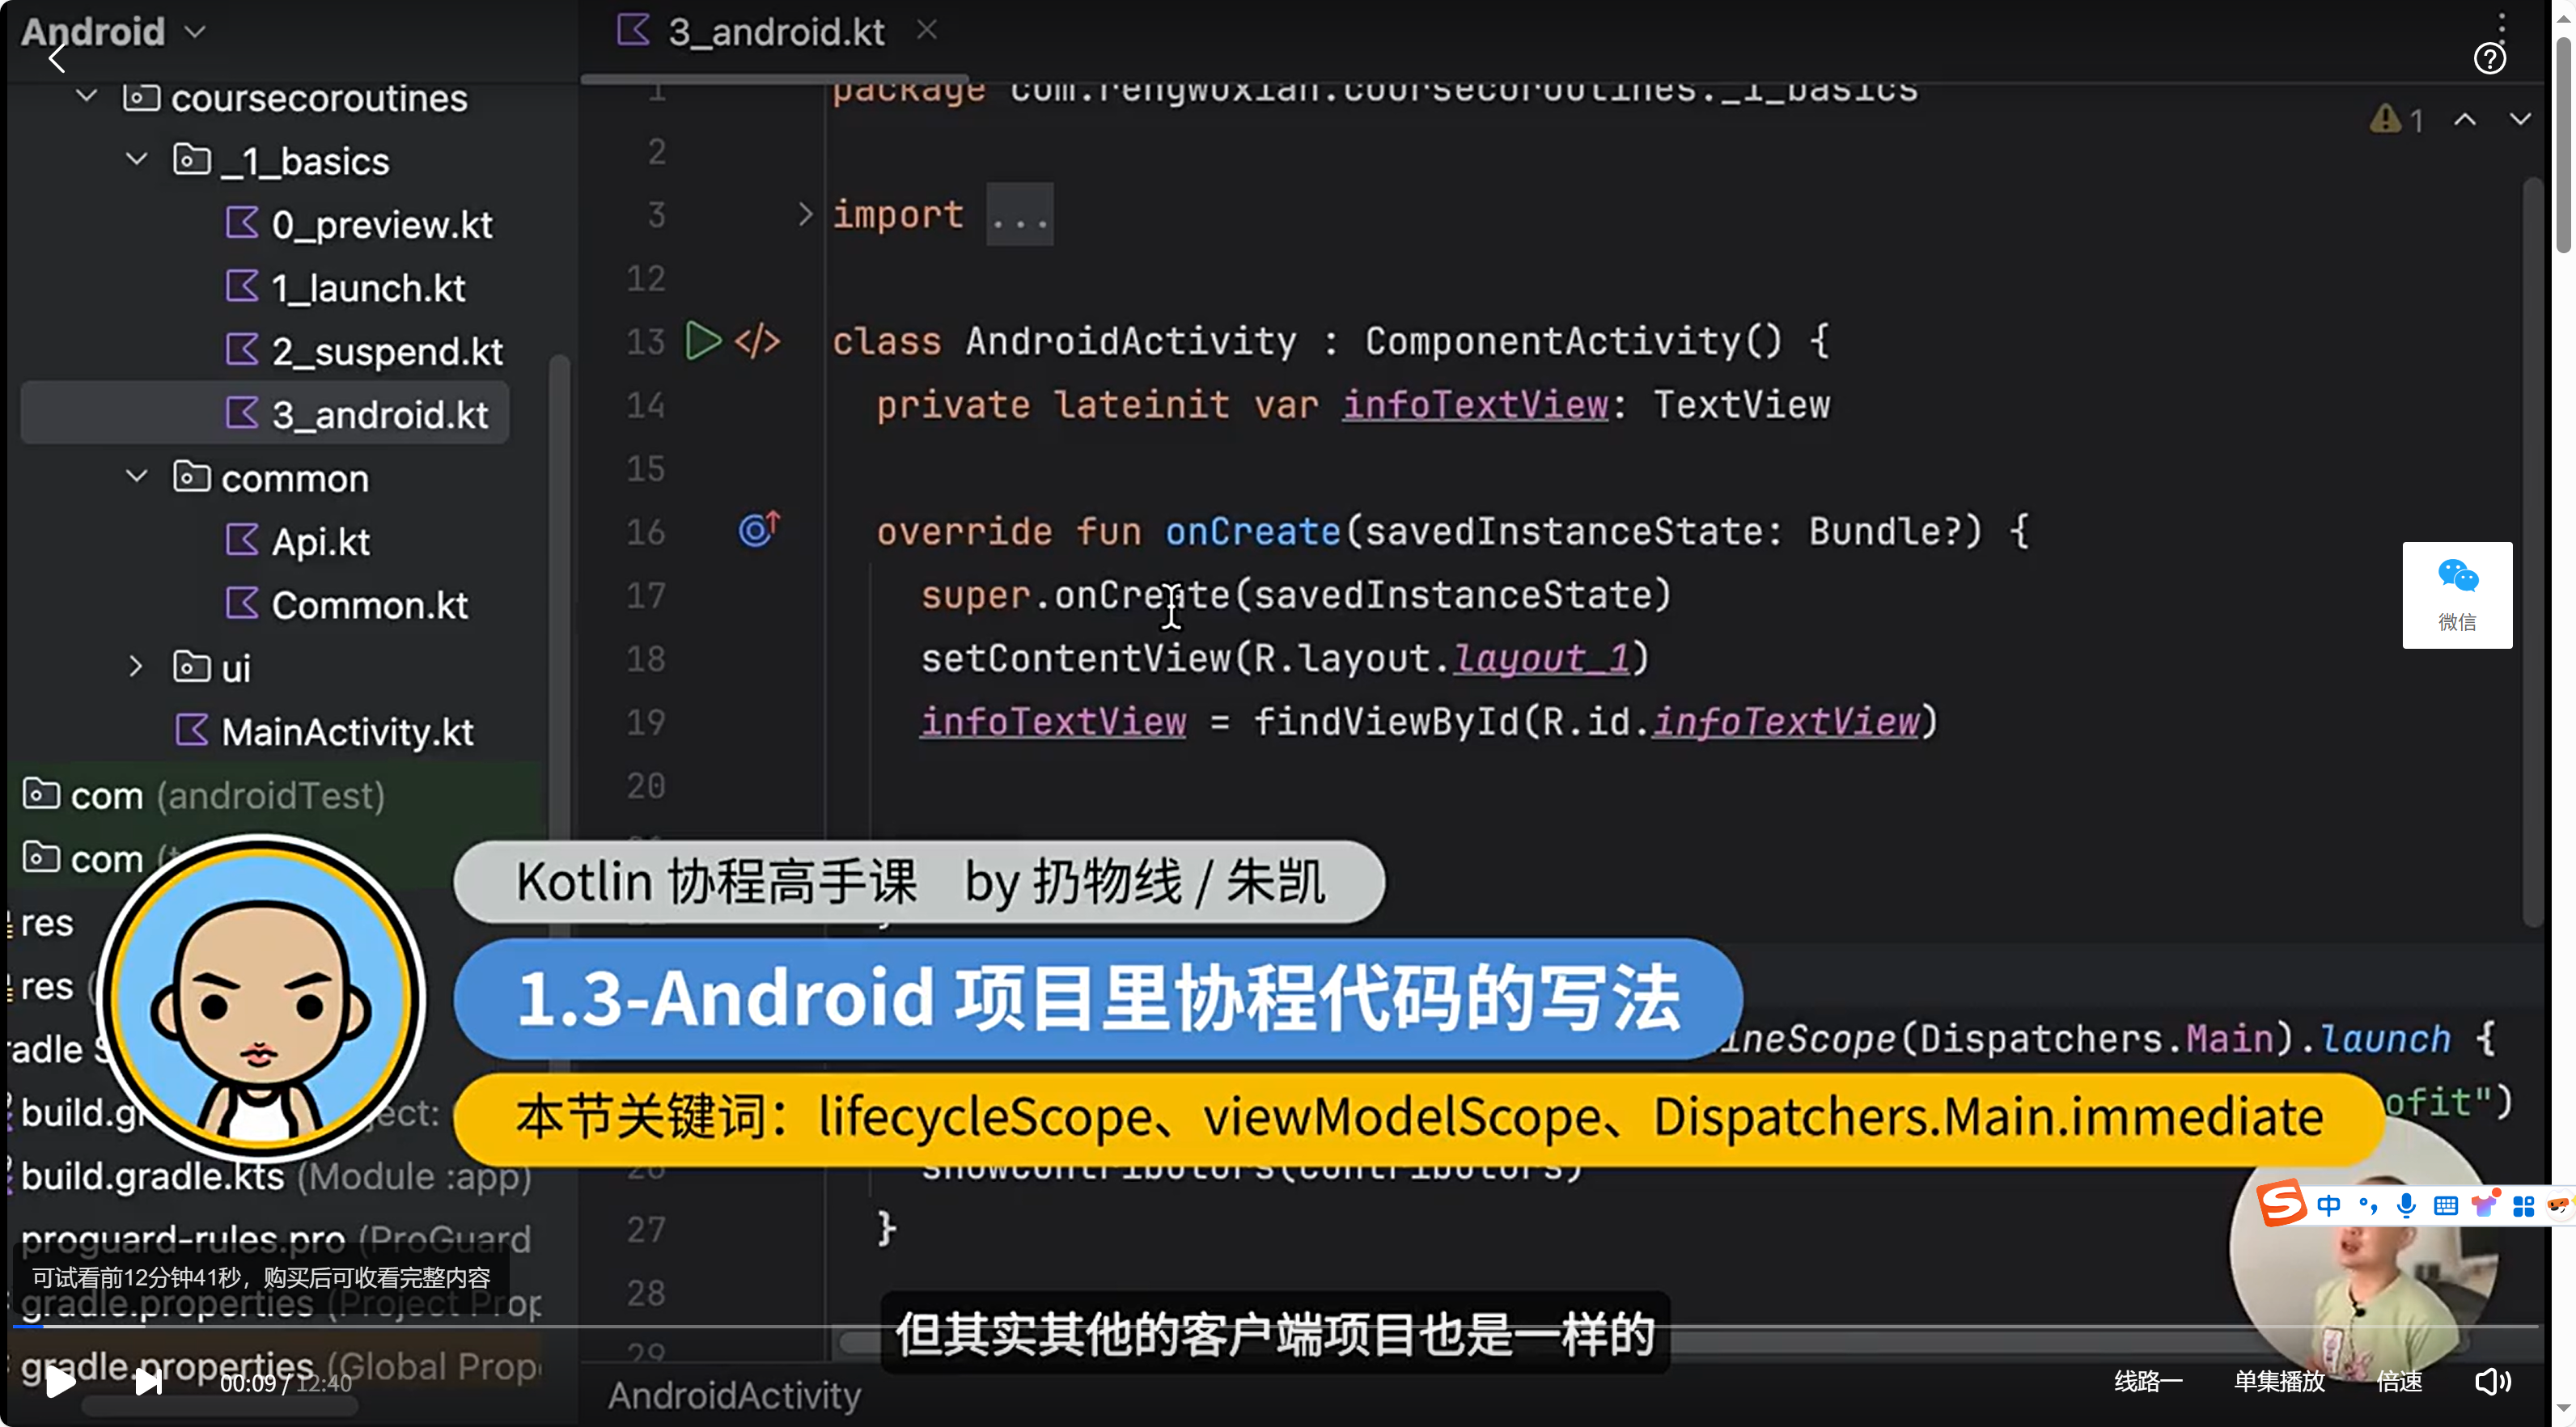2576x1427 pixels.
Task: Toggle the volume speaker icon
Action: pos(2492,1382)
